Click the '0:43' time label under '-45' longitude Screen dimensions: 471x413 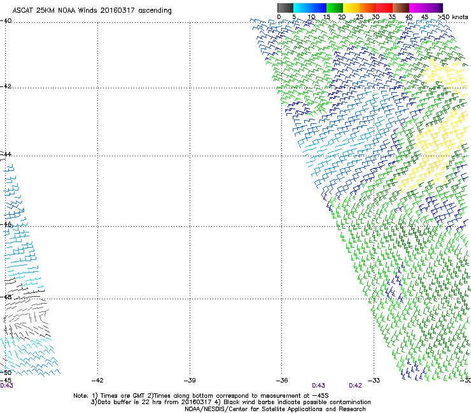tap(6, 386)
